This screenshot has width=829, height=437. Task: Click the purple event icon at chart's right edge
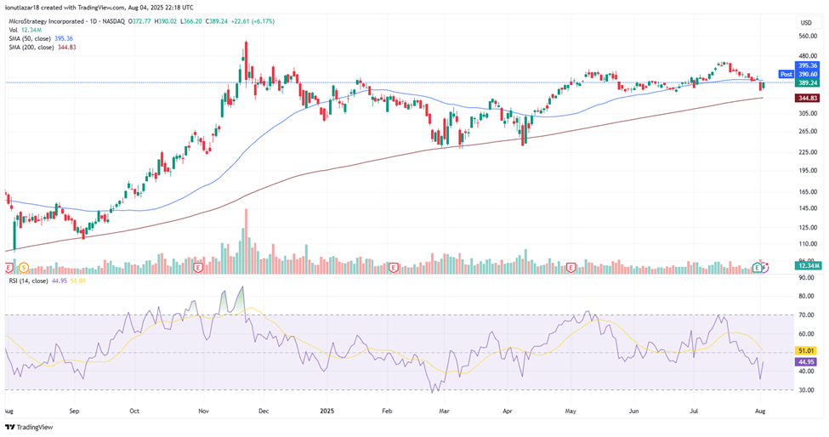click(765, 268)
